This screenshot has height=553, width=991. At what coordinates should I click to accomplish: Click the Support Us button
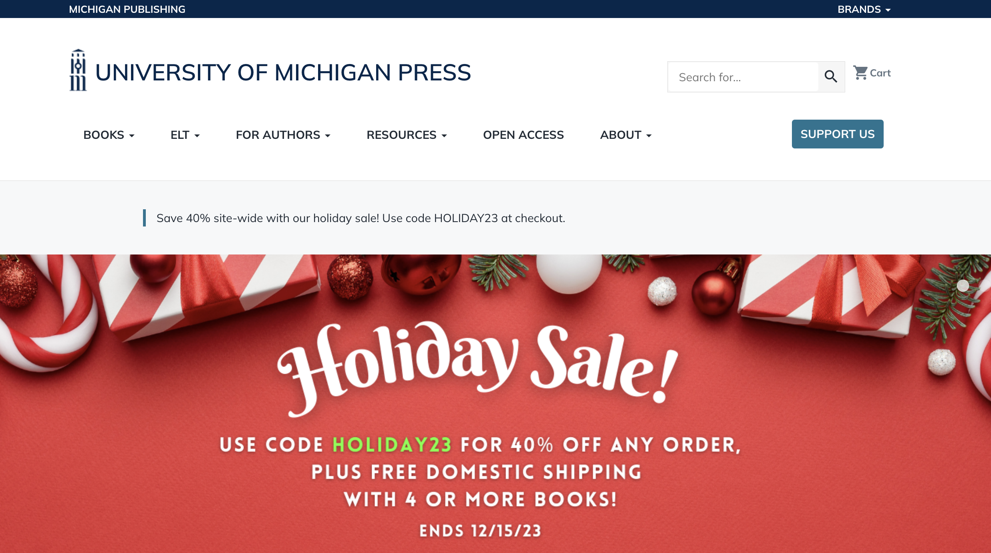pyautogui.click(x=838, y=134)
